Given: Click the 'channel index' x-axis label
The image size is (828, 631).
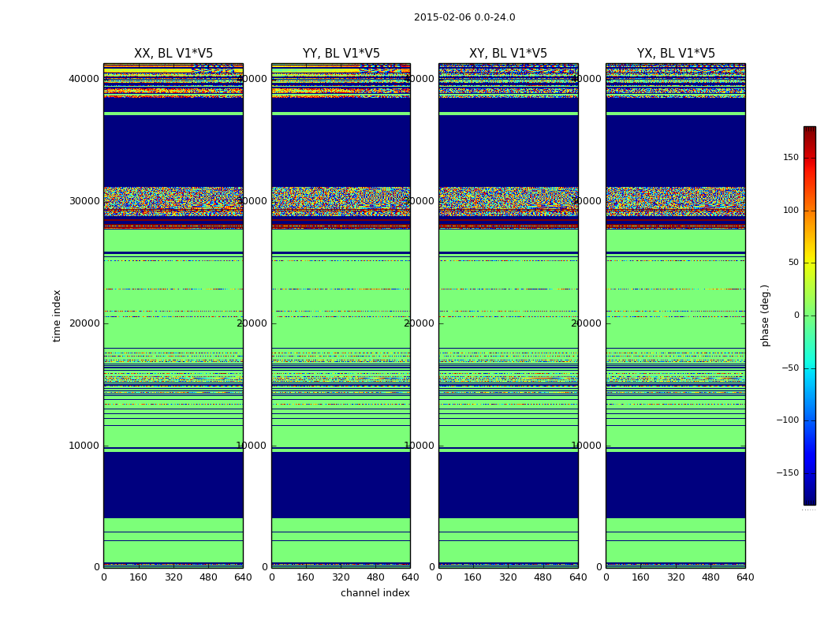Looking at the screenshot, I should (x=375, y=593).
